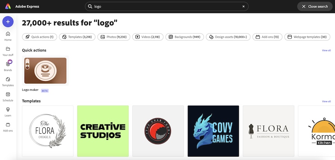Open the Korma Kitchen template
The image size is (335, 160).
[316, 131]
